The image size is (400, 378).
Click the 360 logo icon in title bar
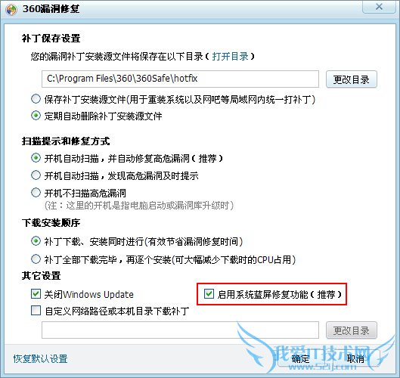point(11,10)
